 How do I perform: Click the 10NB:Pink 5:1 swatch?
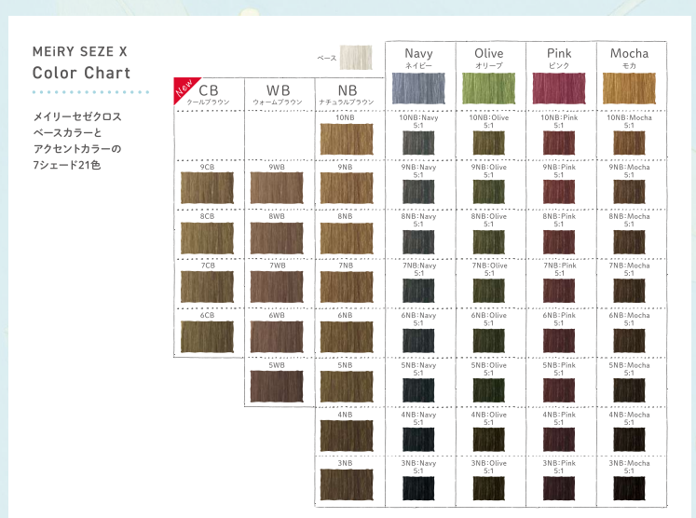[x=559, y=143]
